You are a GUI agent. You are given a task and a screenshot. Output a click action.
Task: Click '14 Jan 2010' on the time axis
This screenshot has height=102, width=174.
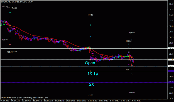click(5, 101)
